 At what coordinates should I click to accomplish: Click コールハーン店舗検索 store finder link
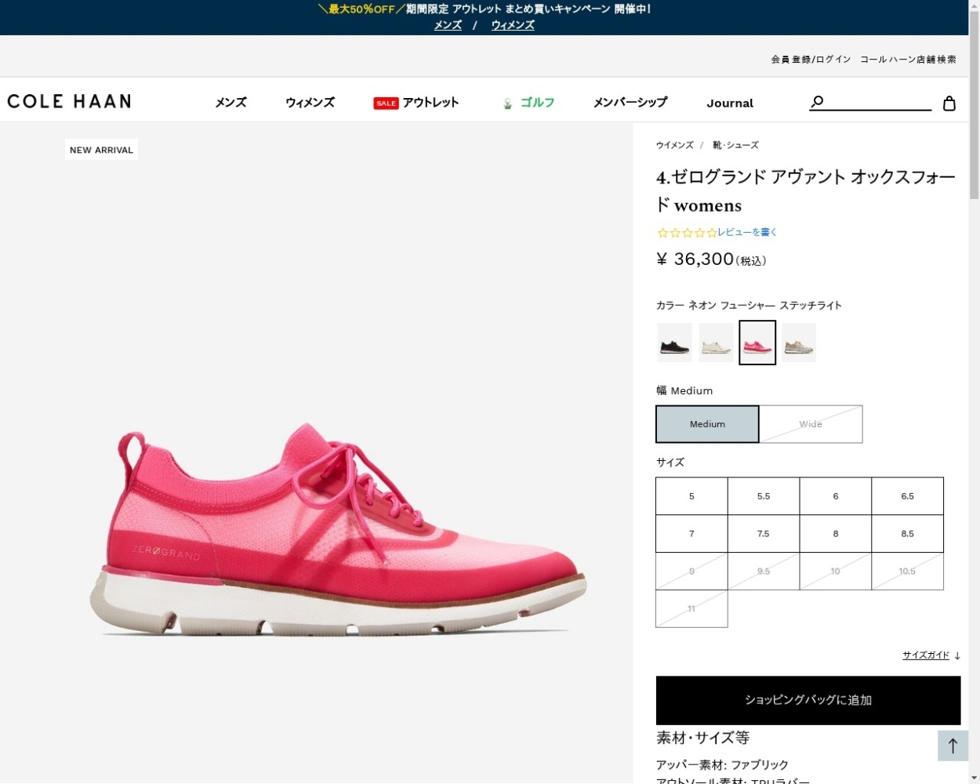click(908, 60)
